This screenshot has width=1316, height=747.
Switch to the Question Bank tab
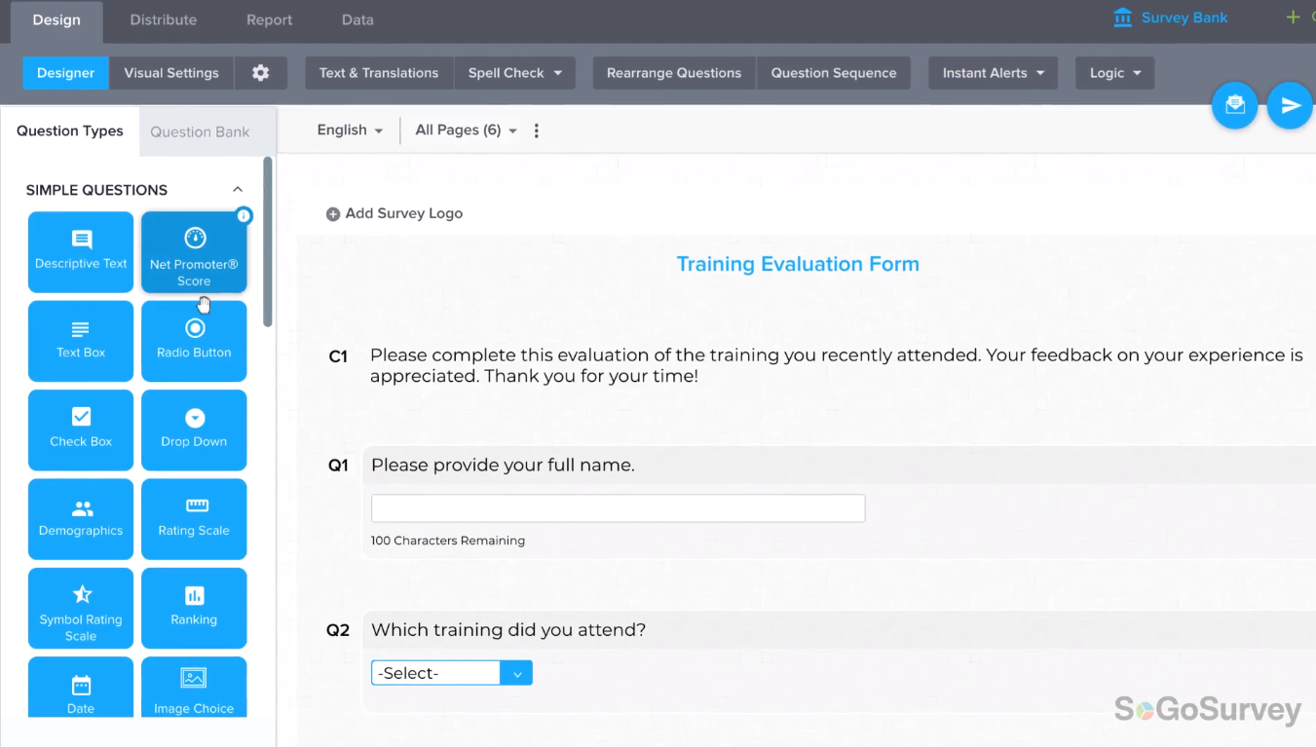click(200, 131)
